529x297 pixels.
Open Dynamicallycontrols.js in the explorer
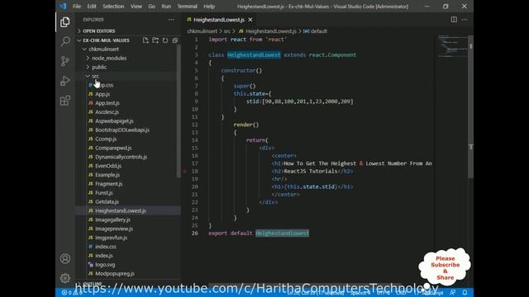[x=122, y=157]
